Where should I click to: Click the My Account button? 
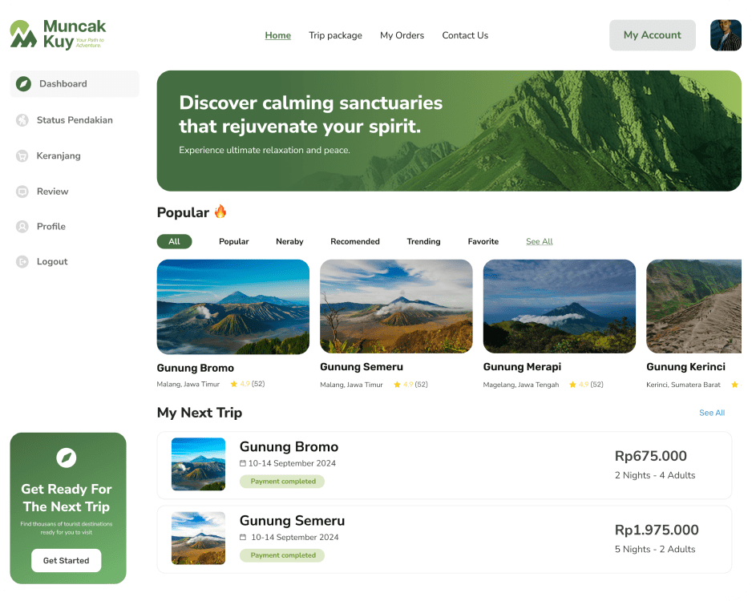coord(653,35)
